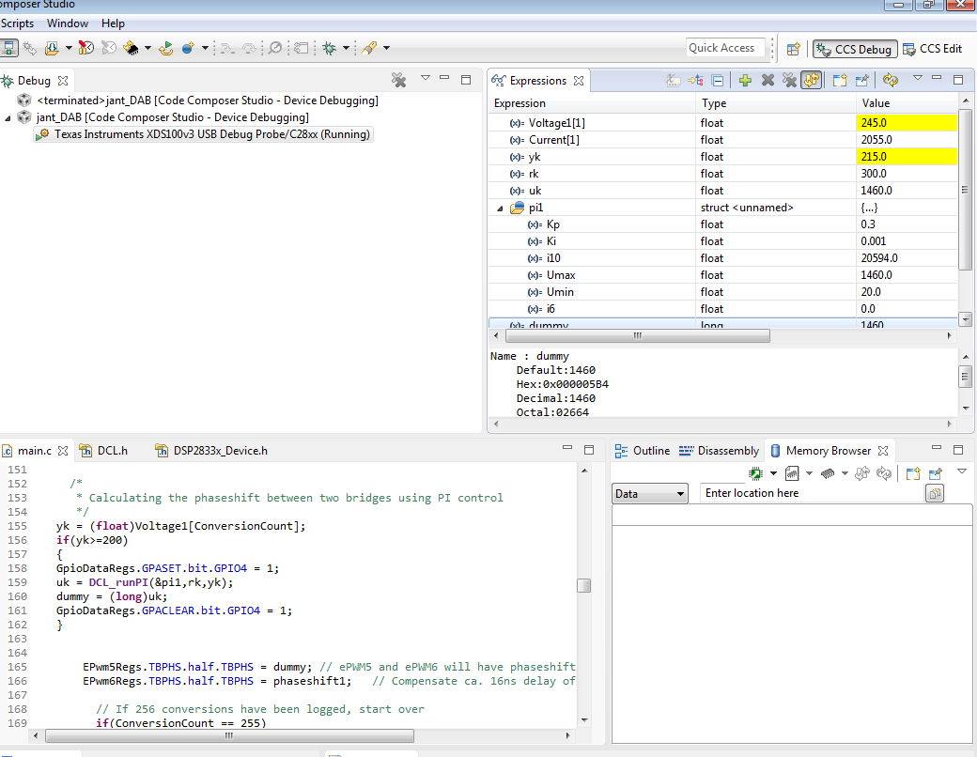This screenshot has width=977, height=757.
Task: Click the Open Perspective icon
Action: click(x=794, y=49)
